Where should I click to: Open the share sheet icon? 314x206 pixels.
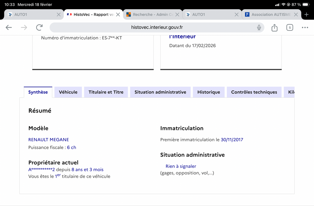274,27
